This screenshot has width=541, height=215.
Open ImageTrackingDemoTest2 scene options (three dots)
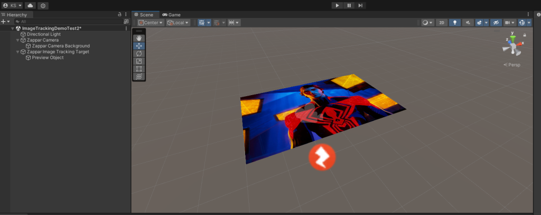[126, 29]
